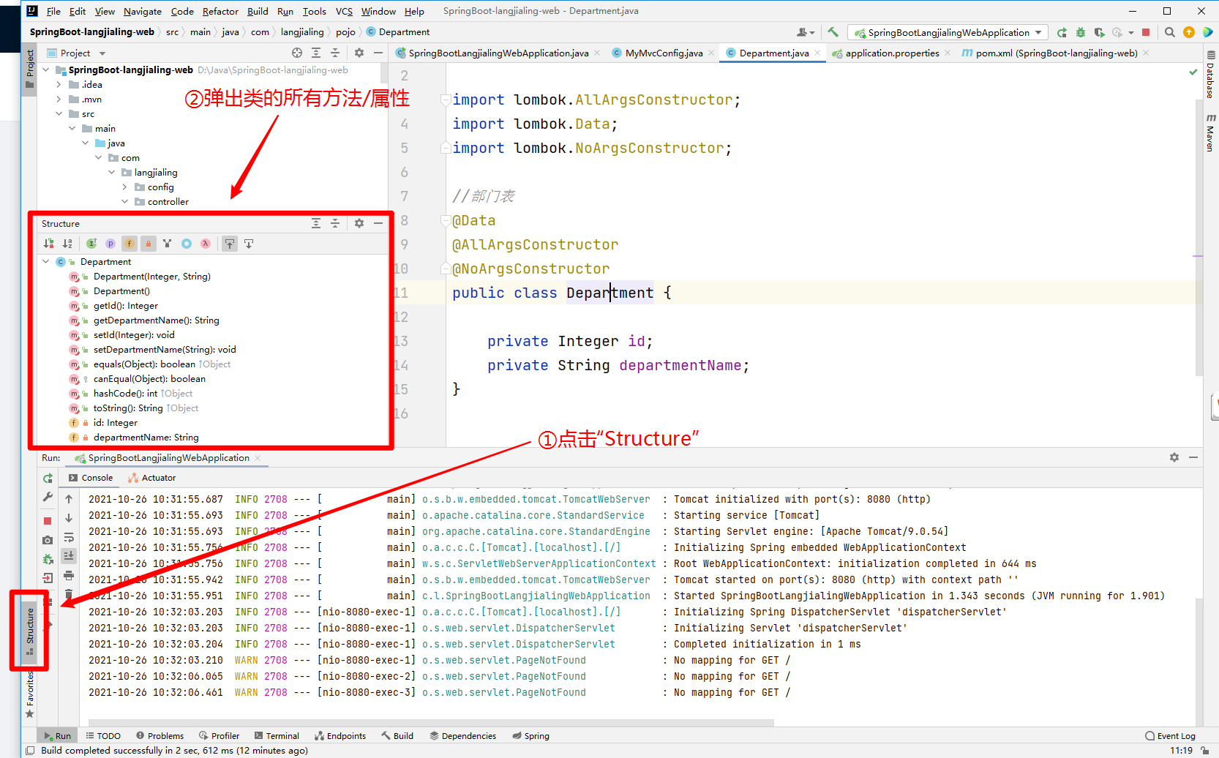Image resolution: width=1219 pixels, height=758 pixels.
Task: Select getDepartmentName(): String in Structure
Action: tap(156, 320)
